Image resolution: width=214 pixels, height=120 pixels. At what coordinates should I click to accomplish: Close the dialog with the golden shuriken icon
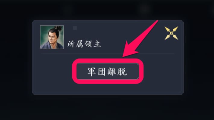click(x=172, y=33)
